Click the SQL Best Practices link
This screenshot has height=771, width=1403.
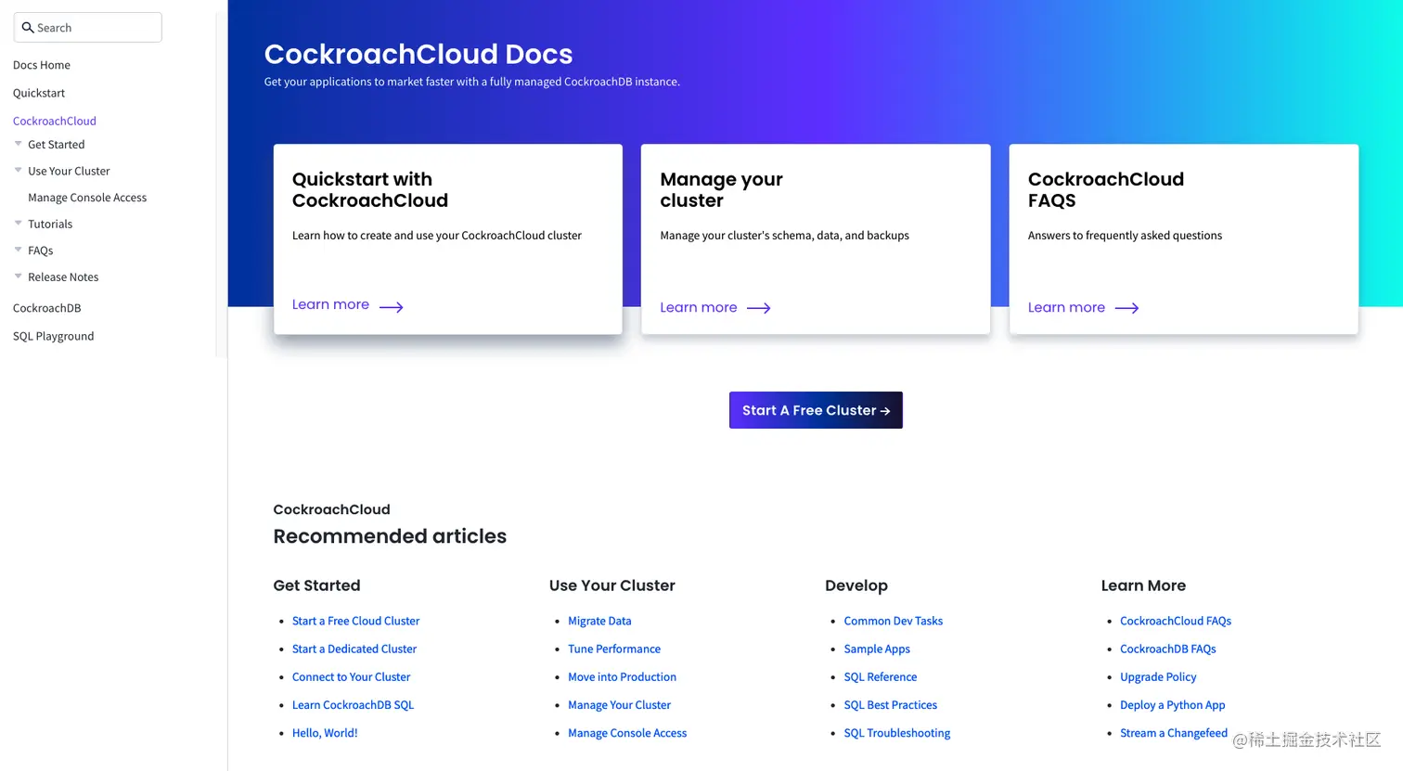pos(890,705)
